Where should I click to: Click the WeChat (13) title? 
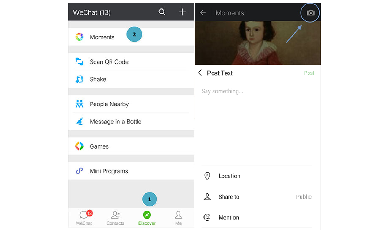pyautogui.click(x=92, y=12)
